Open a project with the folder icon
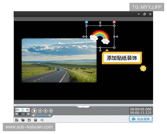Viewport: 167px width, 134px height. [x=23, y=120]
